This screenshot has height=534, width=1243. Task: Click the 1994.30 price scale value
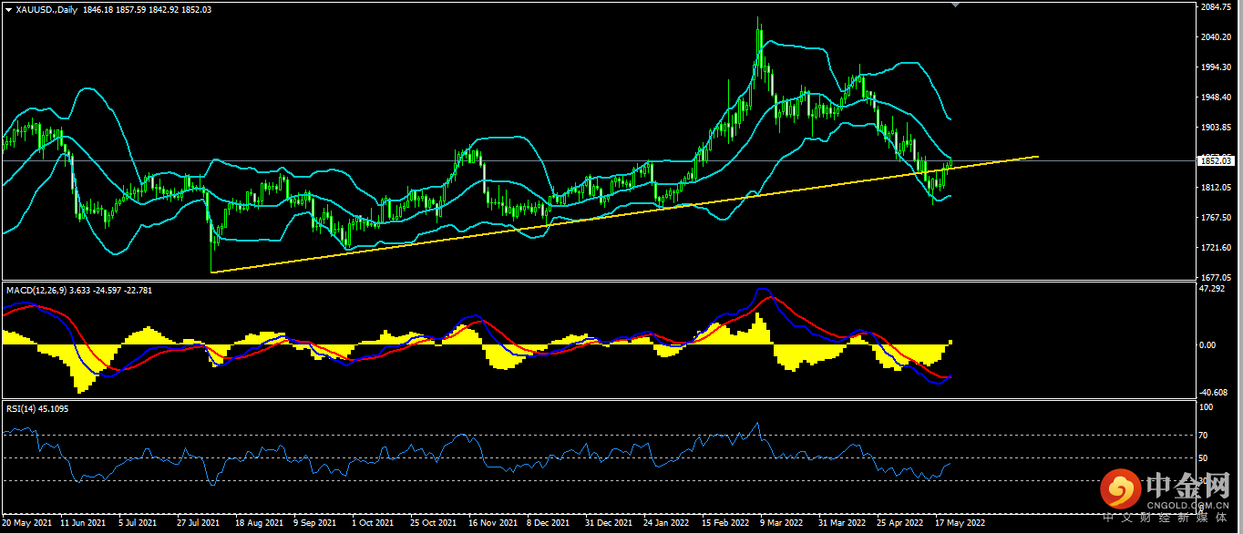[x=1217, y=67]
